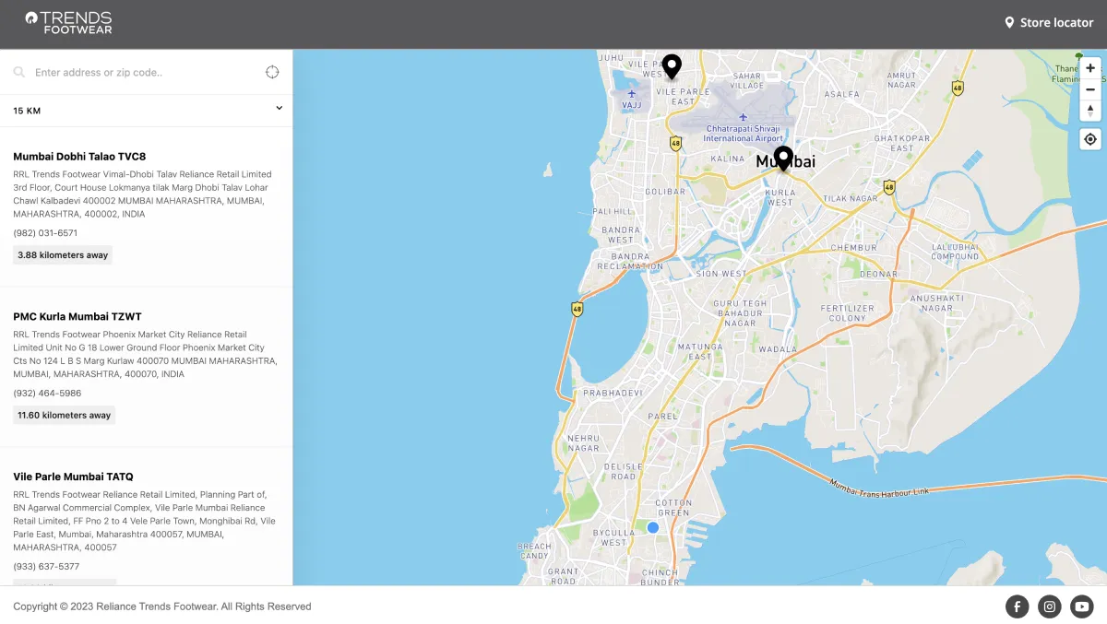This screenshot has width=1107, height=624.
Task: Click the PMC Kurla store address text
Action: click(145, 355)
